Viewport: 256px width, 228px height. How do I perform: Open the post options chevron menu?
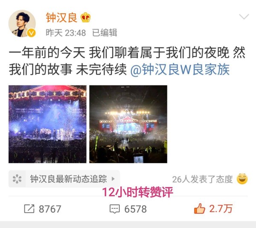click(x=244, y=17)
